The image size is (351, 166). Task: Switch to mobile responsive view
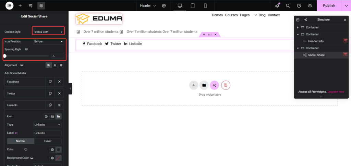coord(205,5)
